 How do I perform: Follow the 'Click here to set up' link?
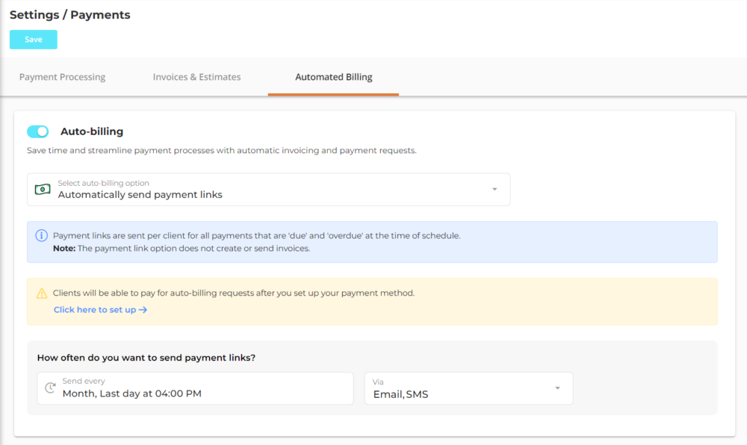[x=95, y=310]
